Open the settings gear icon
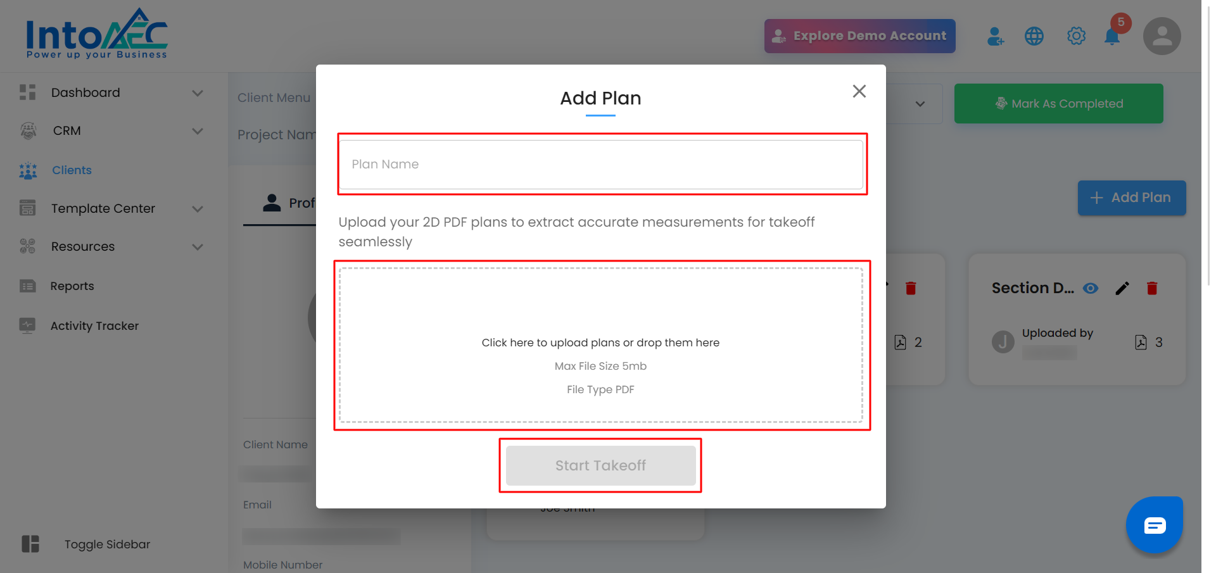The width and height of the screenshot is (1216, 573). 1076,36
